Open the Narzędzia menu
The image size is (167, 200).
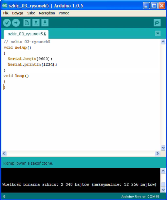pos(47,13)
